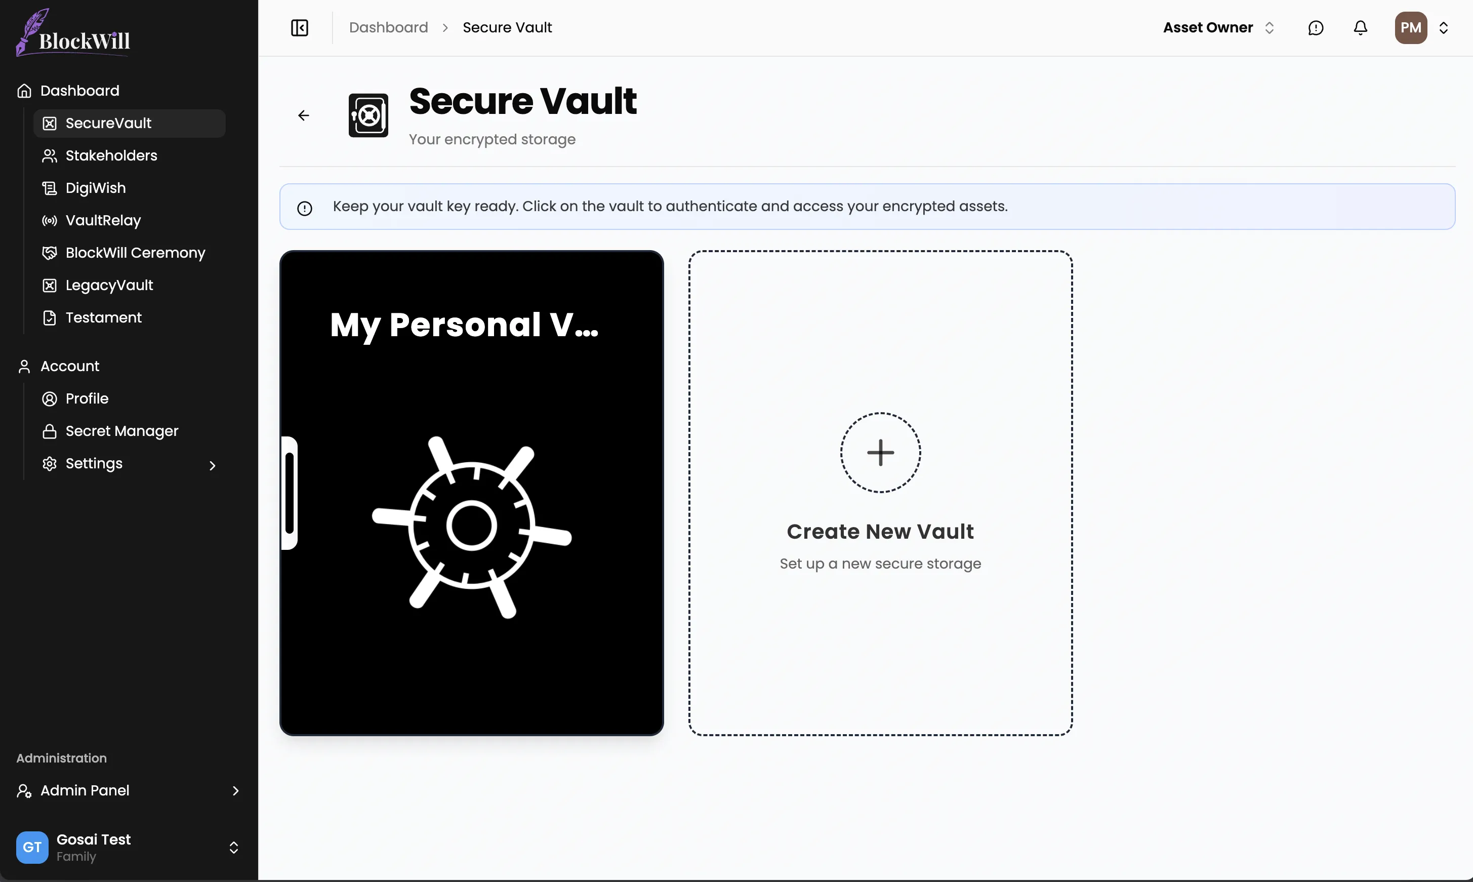Open the feedback message icon
Viewport: 1473px width, 882px height.
[1316, 28]
